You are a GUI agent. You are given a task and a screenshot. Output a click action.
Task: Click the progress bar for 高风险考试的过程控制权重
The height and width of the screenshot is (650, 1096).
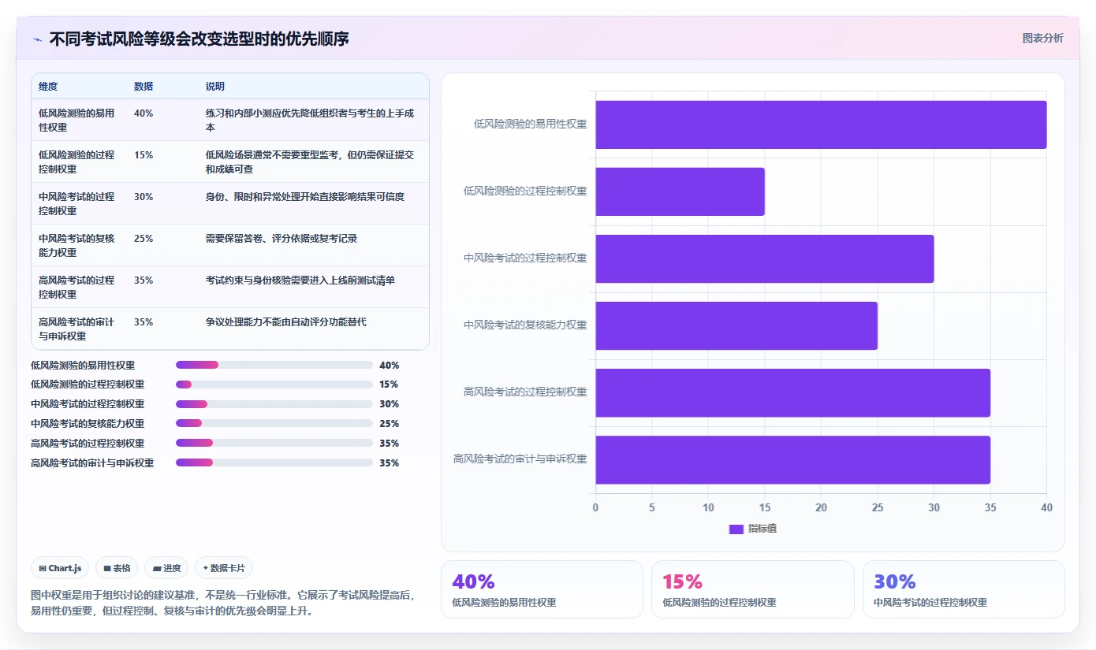[274, 443]
